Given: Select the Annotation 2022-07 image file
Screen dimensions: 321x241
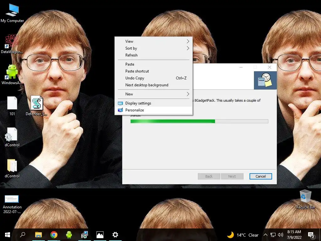Looking at the screenshot, I should [12, 204].
